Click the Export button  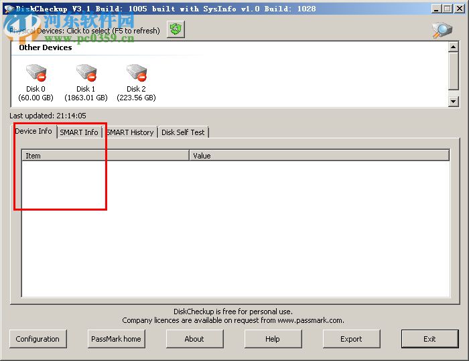point(351,339)
